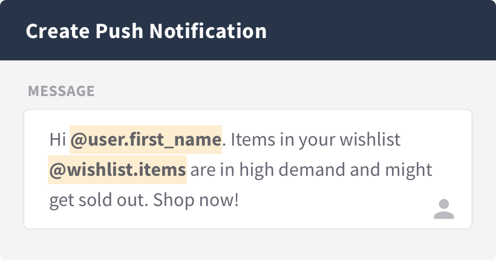Click the word "Push" in header
This screenshot has height=261, width=496.
tap(119, 31)
